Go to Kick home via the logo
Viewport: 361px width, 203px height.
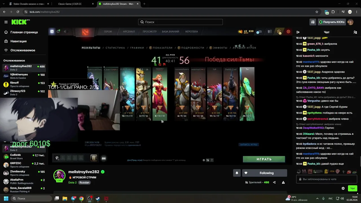pos(21,22)
